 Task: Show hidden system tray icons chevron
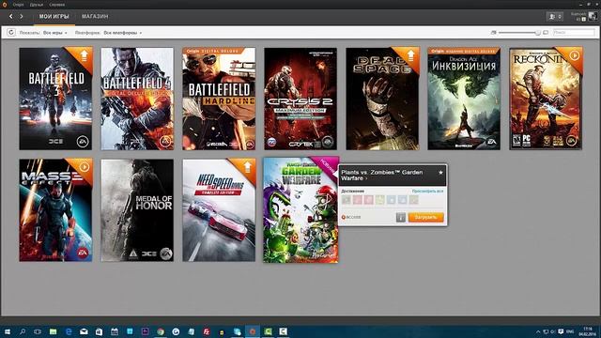point(538,331)
